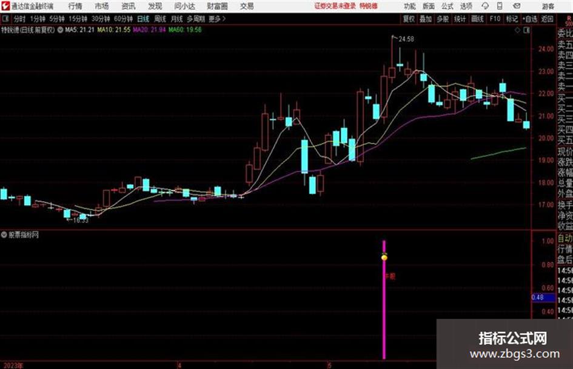Image resolution: width=573 pixels, height=369 pixels.
Task: Open the mail message icon
Action: tap(517, 6)
